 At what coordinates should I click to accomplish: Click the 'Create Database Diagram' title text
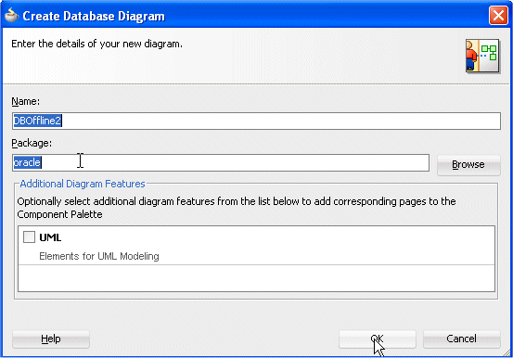pyautogui.click(x=94, y=16)
